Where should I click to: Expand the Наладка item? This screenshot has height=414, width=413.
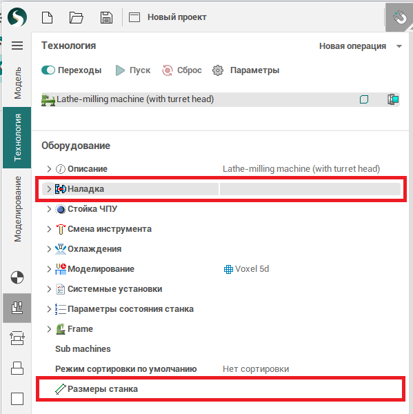[x=49, y=189]
